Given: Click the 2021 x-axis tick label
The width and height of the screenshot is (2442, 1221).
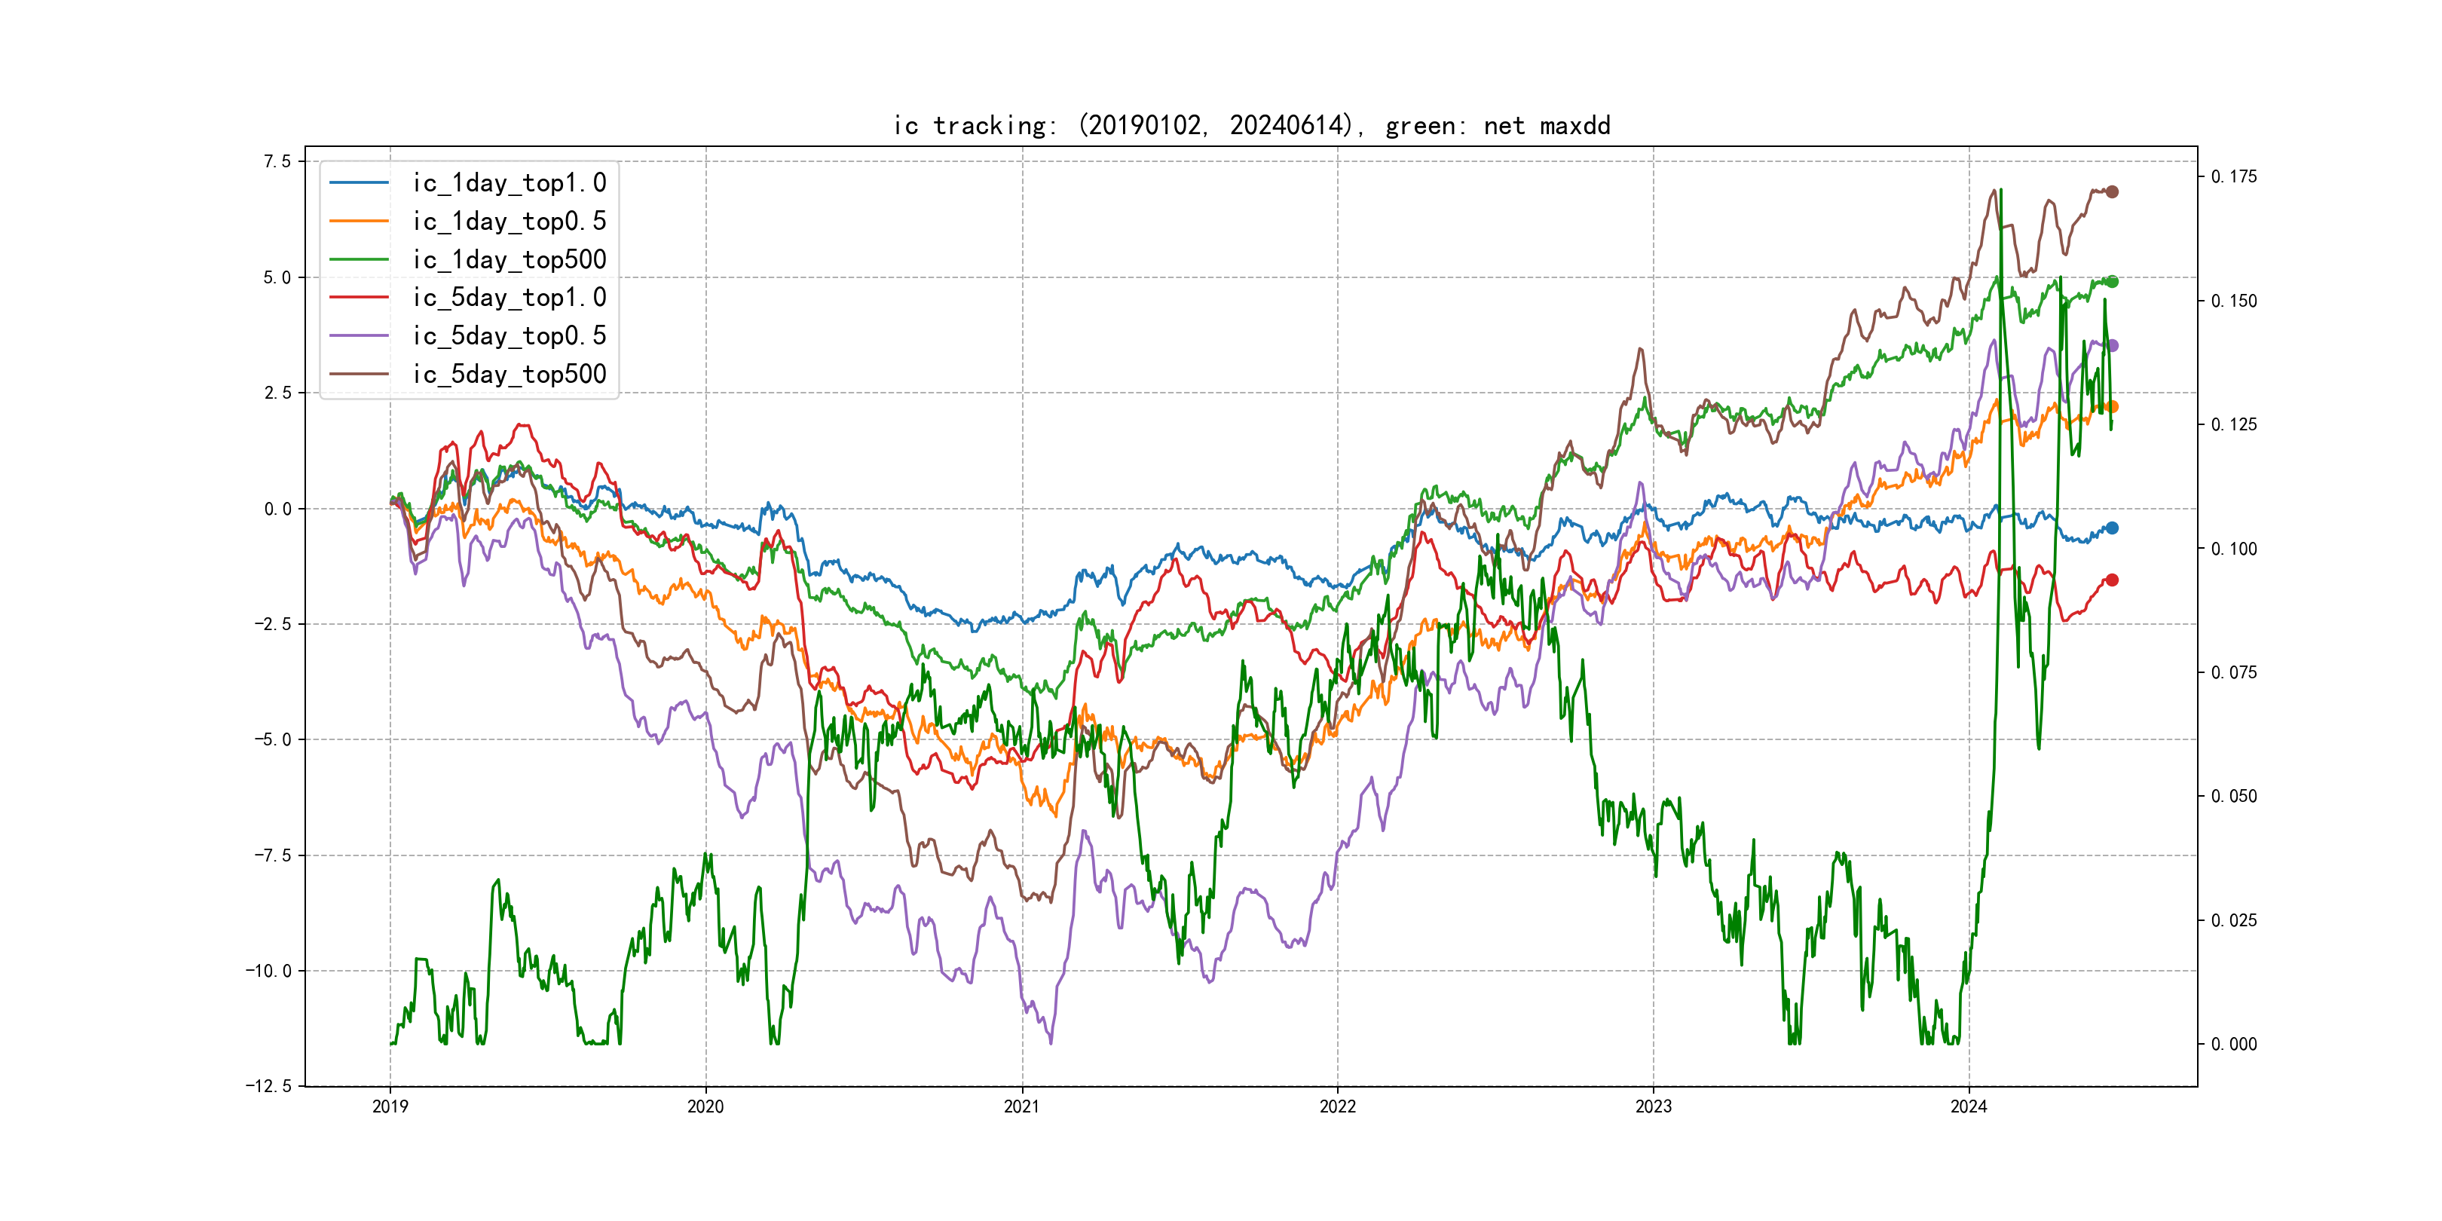Looking at the screenshot, I should coord(1021,1106).
